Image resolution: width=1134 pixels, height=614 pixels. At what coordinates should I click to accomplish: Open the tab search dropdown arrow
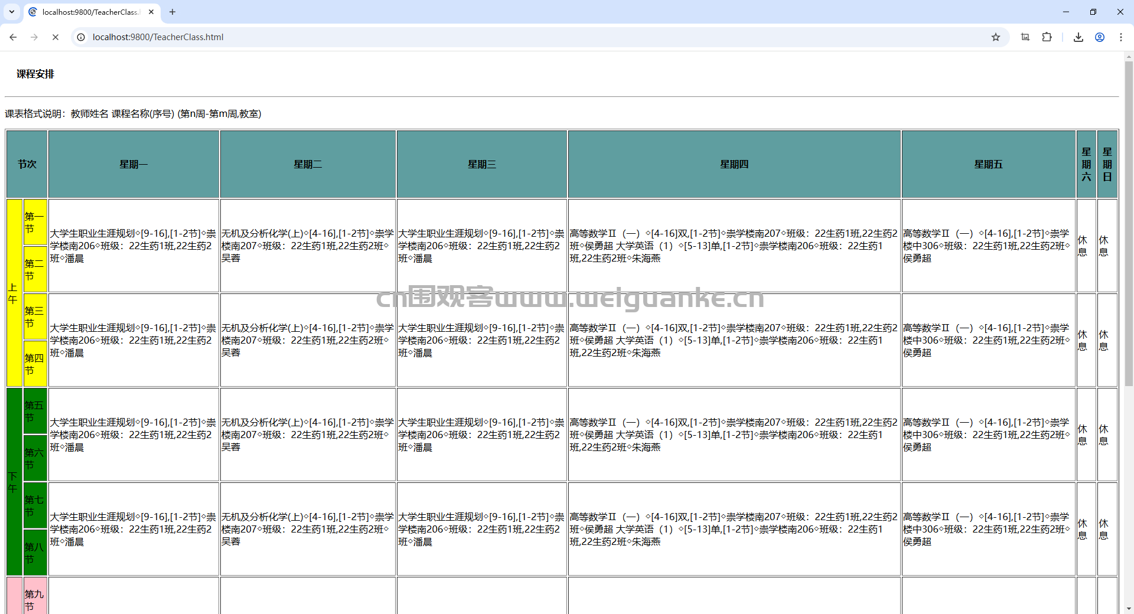pyautogui.click(x=12, y=12)
